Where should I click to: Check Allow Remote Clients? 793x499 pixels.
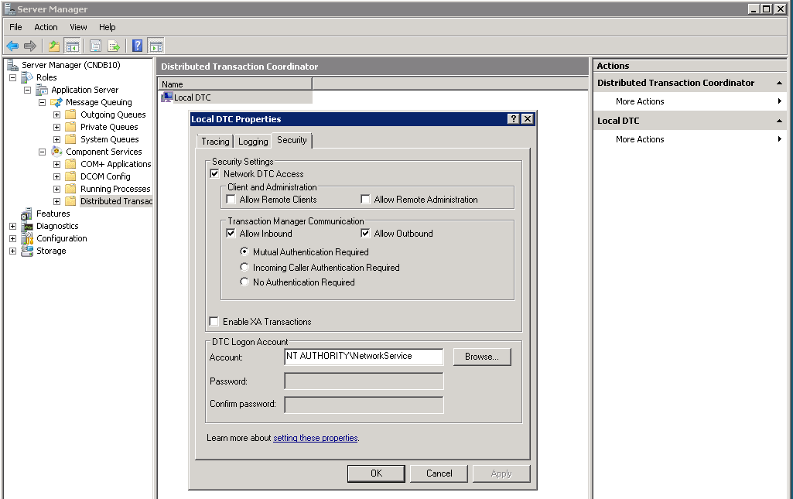pyautogui.click(x=230, y=199)
